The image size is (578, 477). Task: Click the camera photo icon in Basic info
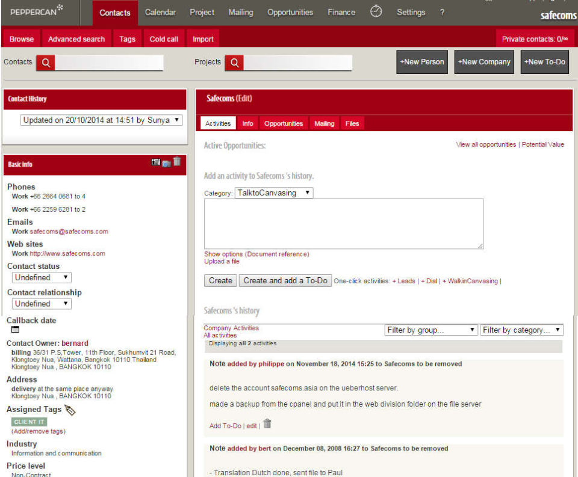pyautogui.click(x=167, y=164)
